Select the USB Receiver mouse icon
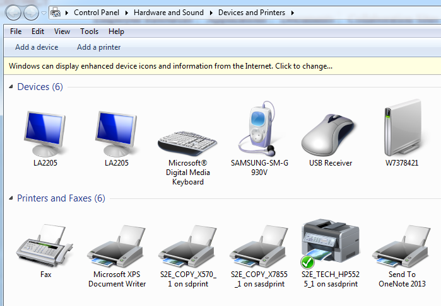The width and height of the screenshot is (441, 306). pyautogui.click(x=329, y=135)
